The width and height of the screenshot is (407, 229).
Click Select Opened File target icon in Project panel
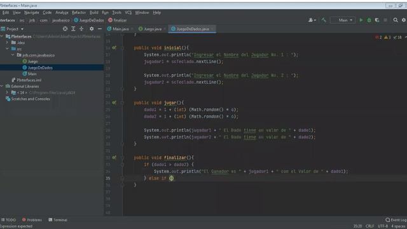pos(65,29)
